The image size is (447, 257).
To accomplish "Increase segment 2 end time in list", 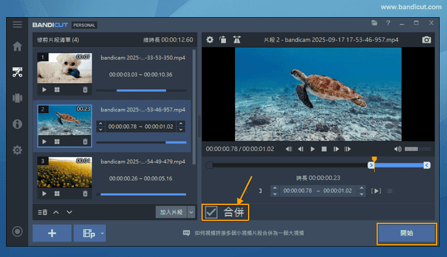I will click(x=181, y=124).
